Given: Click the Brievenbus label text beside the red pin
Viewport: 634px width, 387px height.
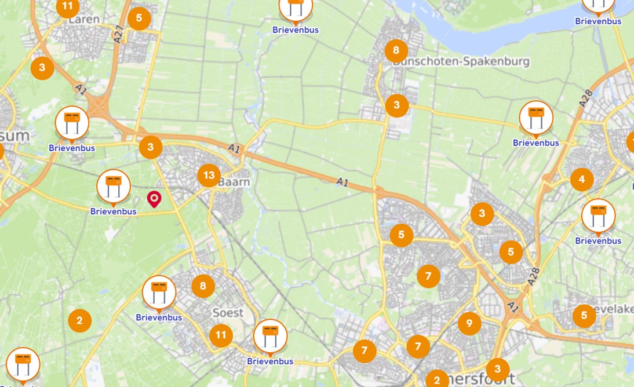Looking at the screenshot, I should (x=113, y=211).
